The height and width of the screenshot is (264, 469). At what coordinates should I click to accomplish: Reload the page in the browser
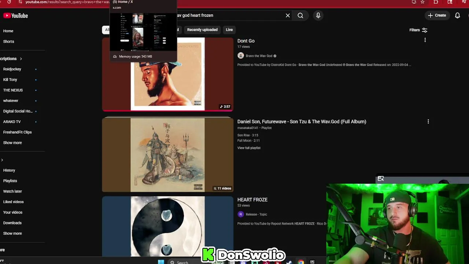point(9,2)
